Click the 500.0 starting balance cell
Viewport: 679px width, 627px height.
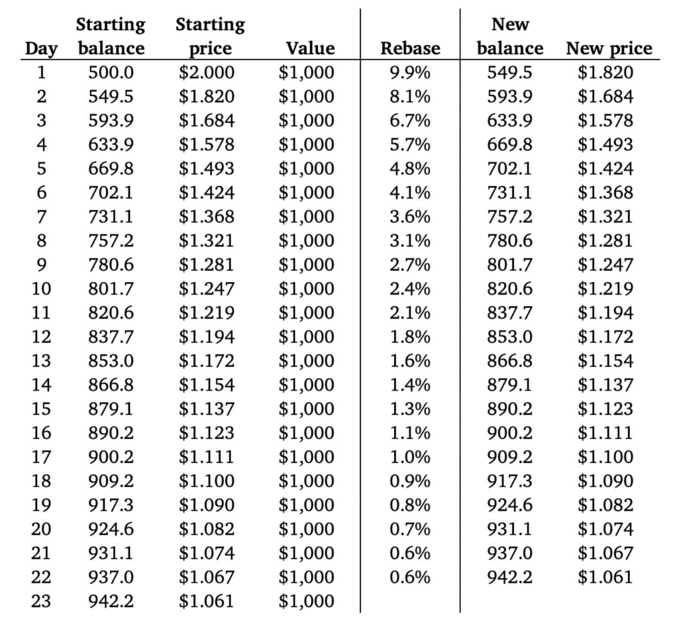point(111,72)
